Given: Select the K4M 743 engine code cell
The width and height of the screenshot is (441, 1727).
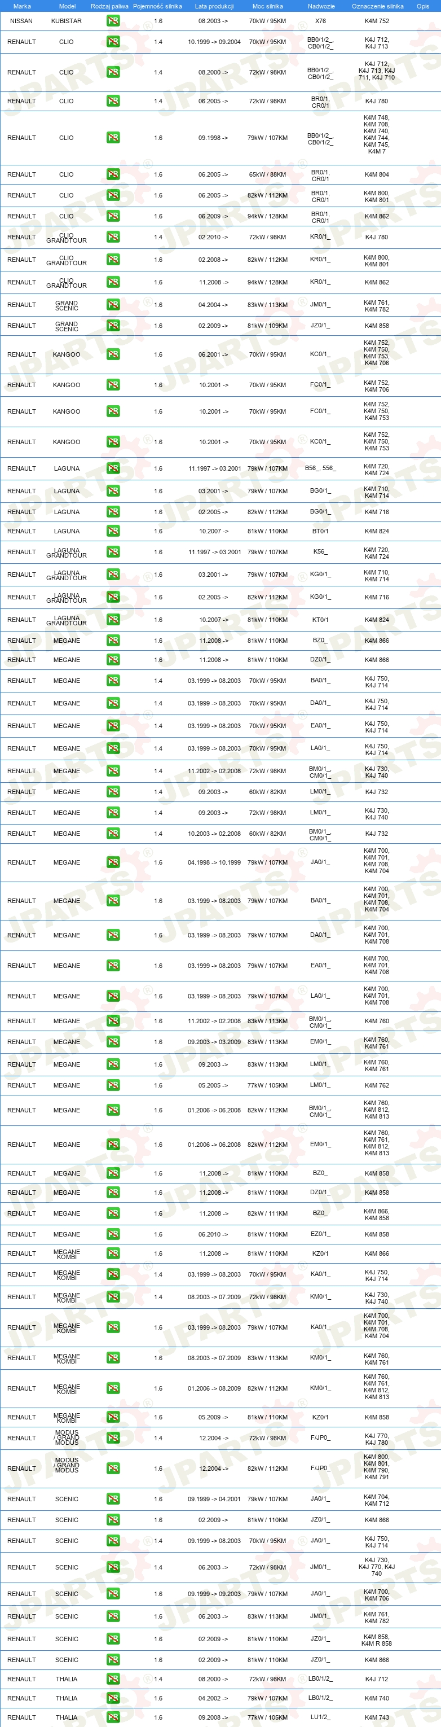Looking at the screenshot, I should tap(377, 1717).
